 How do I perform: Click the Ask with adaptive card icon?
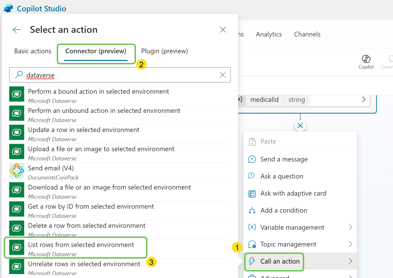click(252, 193)
